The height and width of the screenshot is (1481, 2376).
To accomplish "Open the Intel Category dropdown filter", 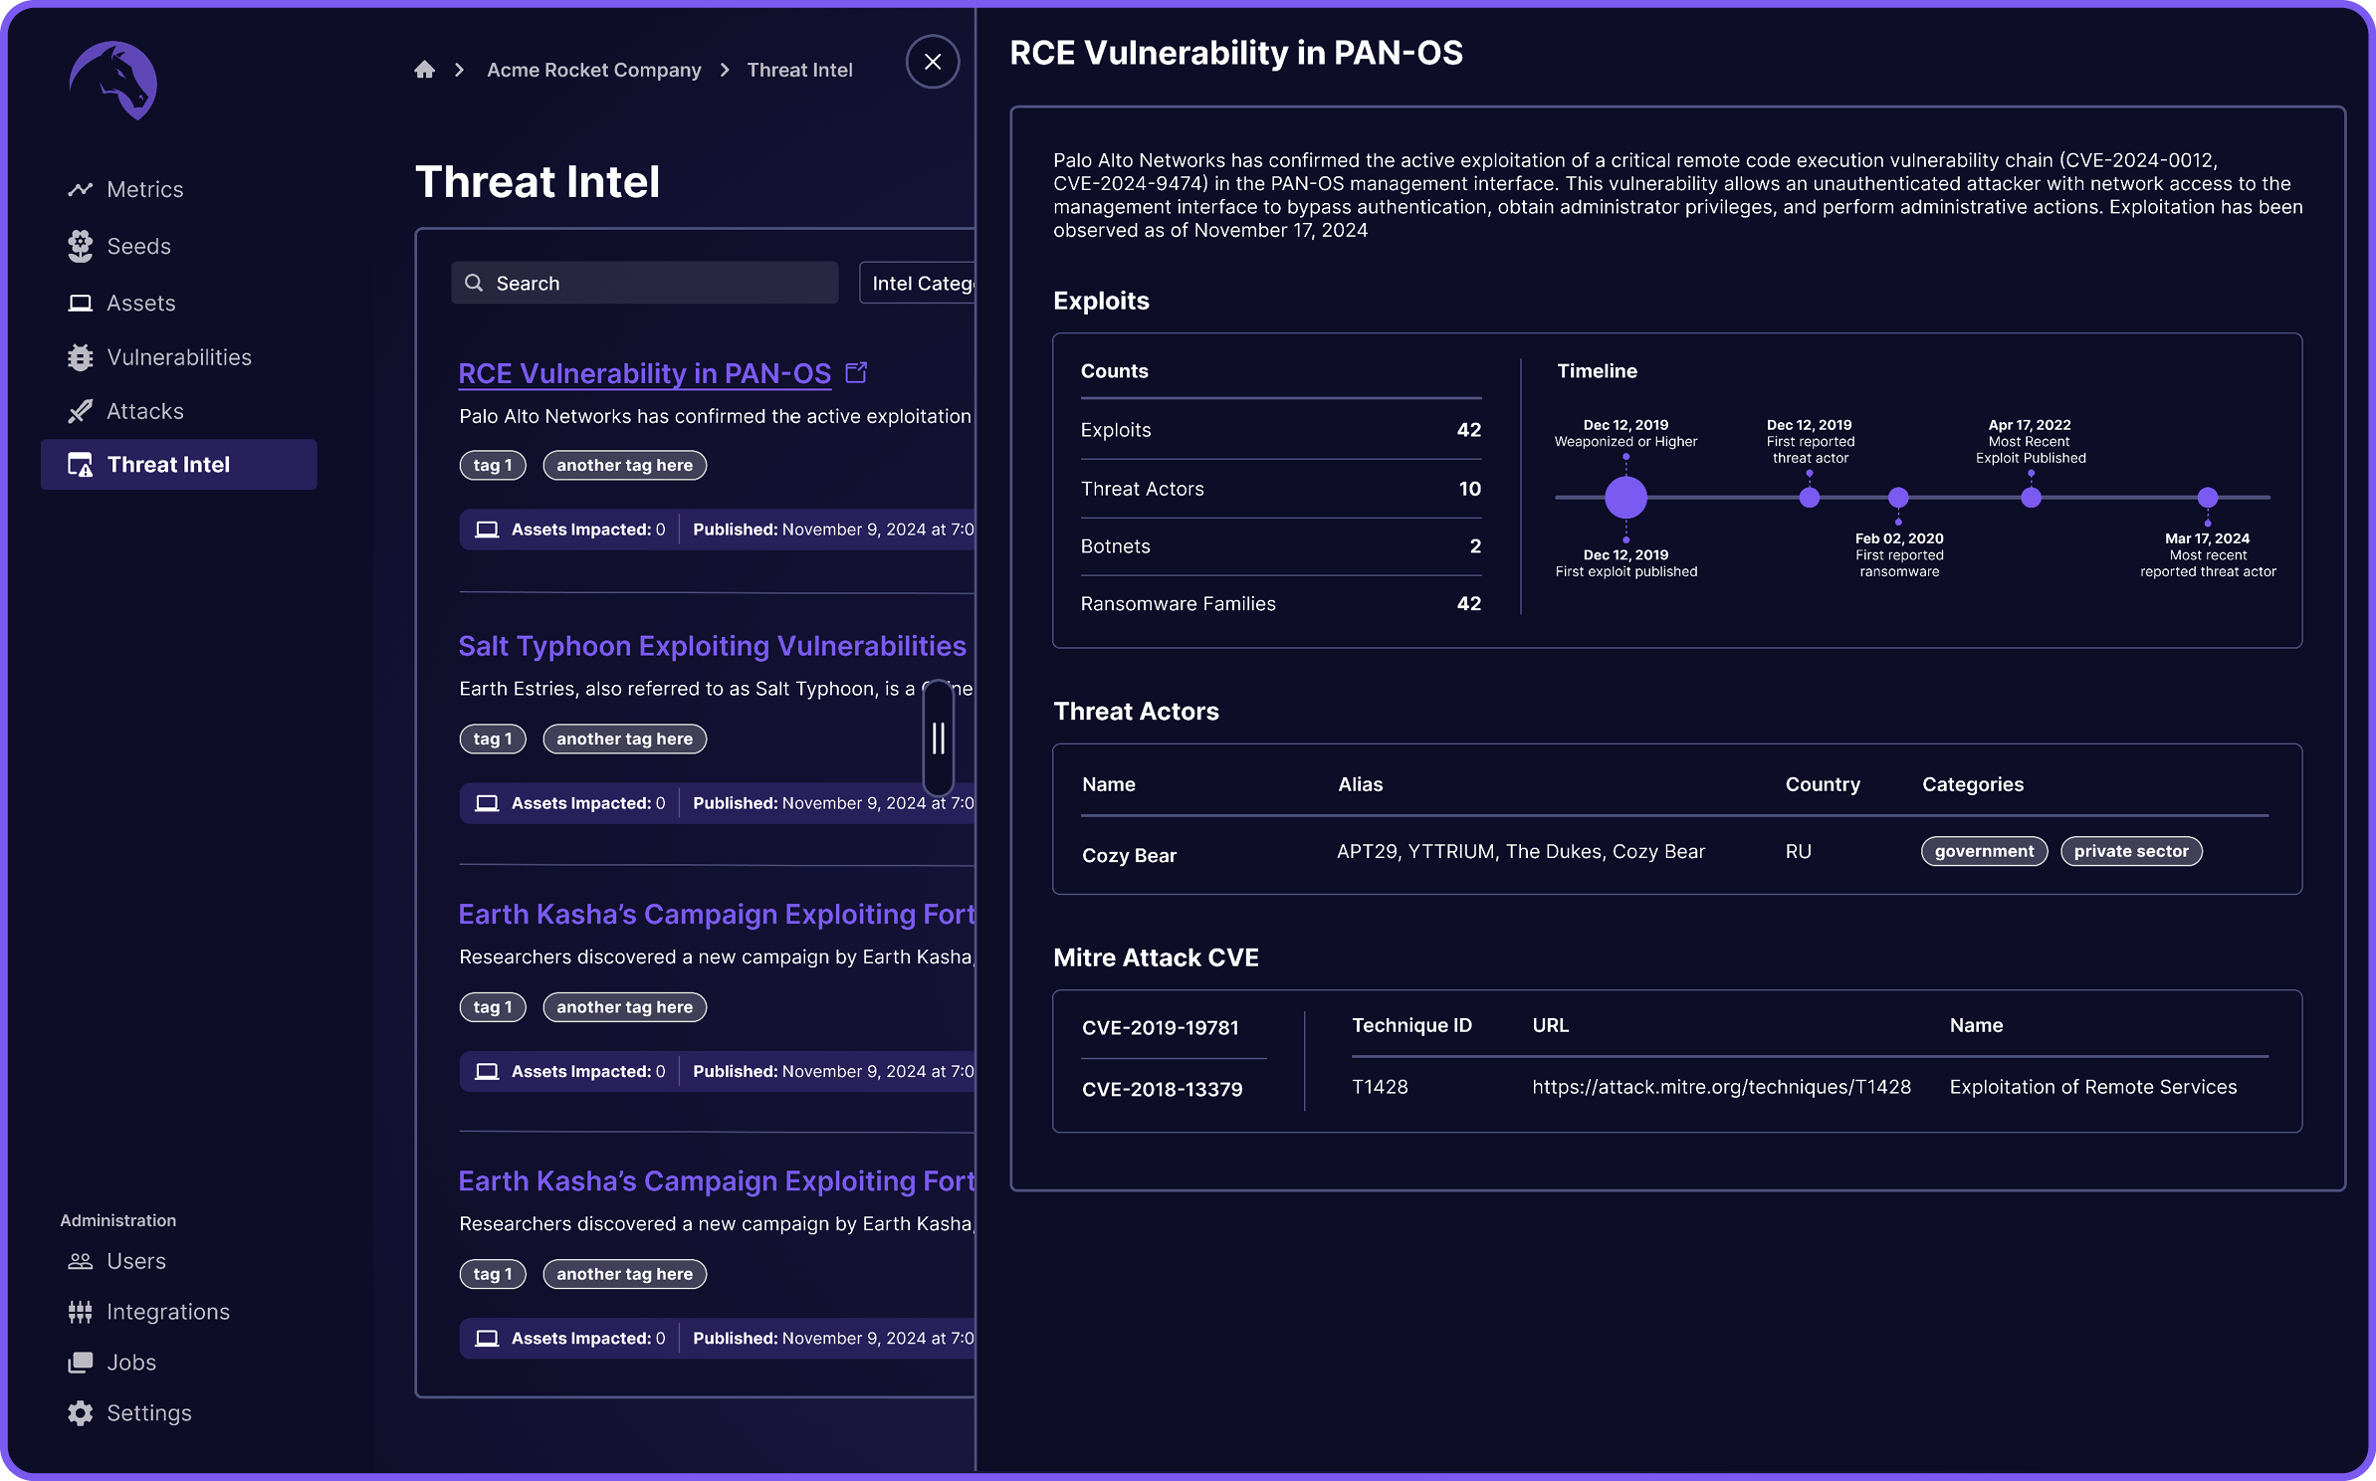I will coord(920,284).
